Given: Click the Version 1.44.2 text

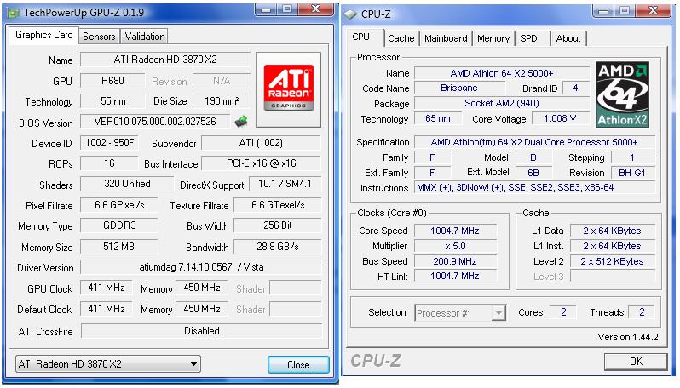Looking at the screenshot, I should [x=627, y=337].
